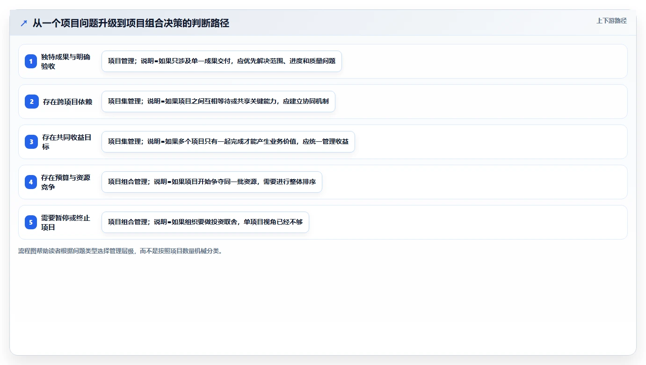Open the box about 互相等待或共享关键能力
The width and height of the screenshot is (646, 365).
218,102
